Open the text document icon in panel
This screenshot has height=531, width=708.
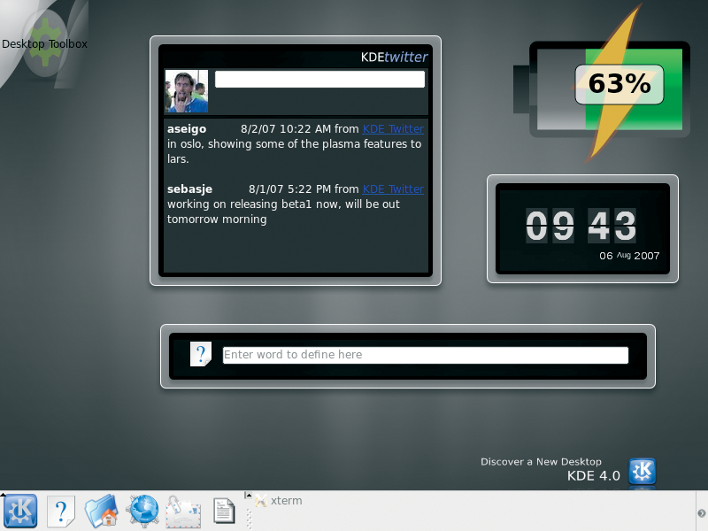point(224,511)
